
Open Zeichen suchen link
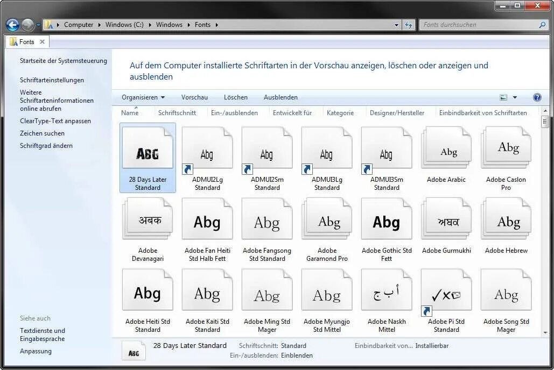click(42, 133)
